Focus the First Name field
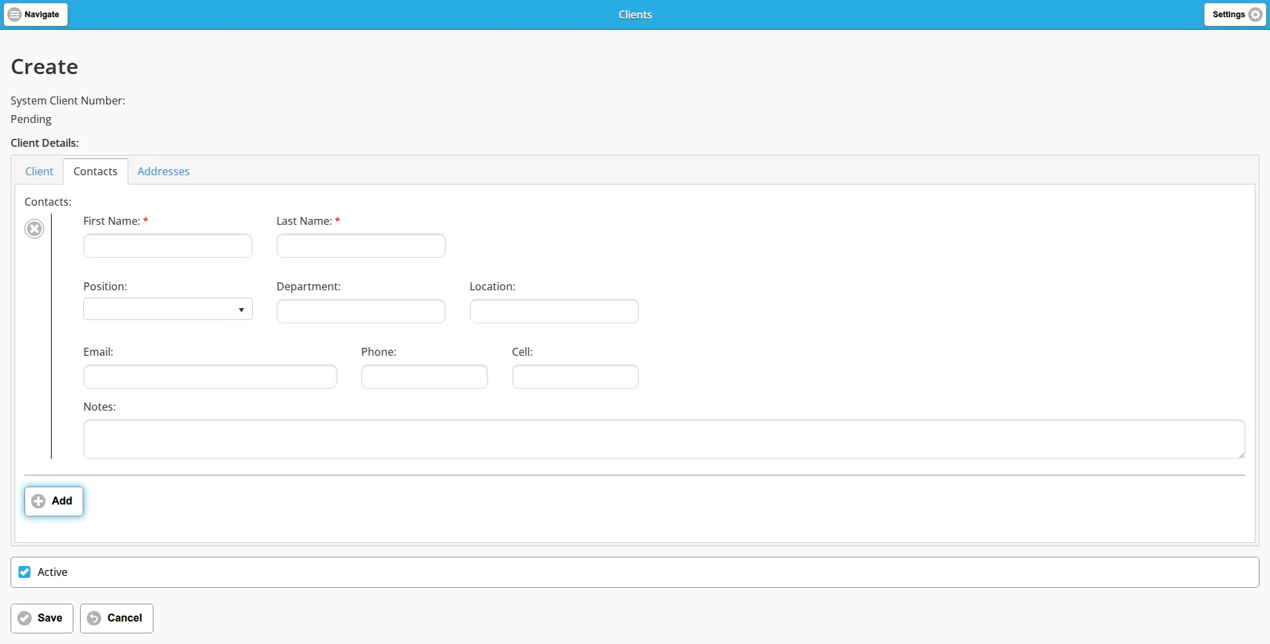This screenshot has width=1270, height=644. 168,245
